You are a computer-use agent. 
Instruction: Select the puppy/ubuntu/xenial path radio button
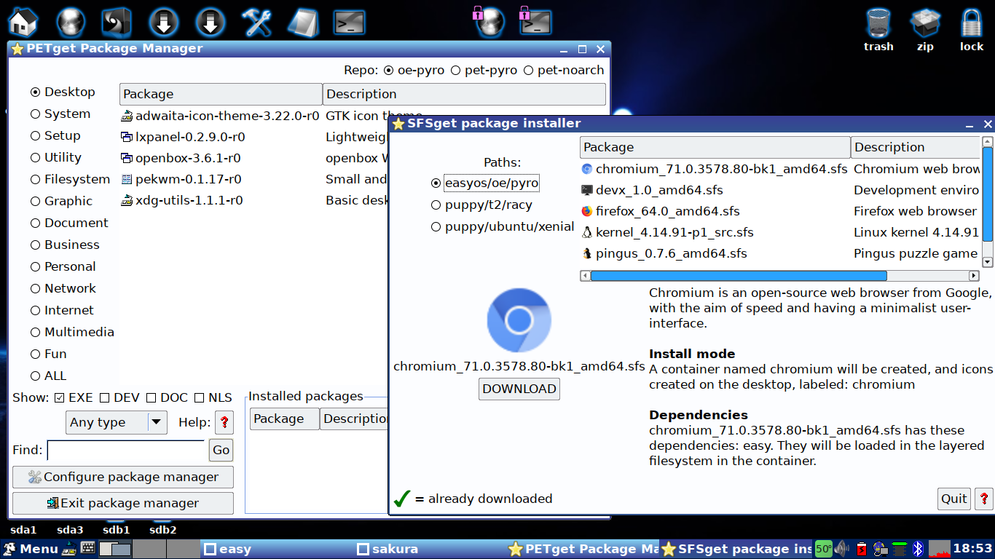click(436, 227)
